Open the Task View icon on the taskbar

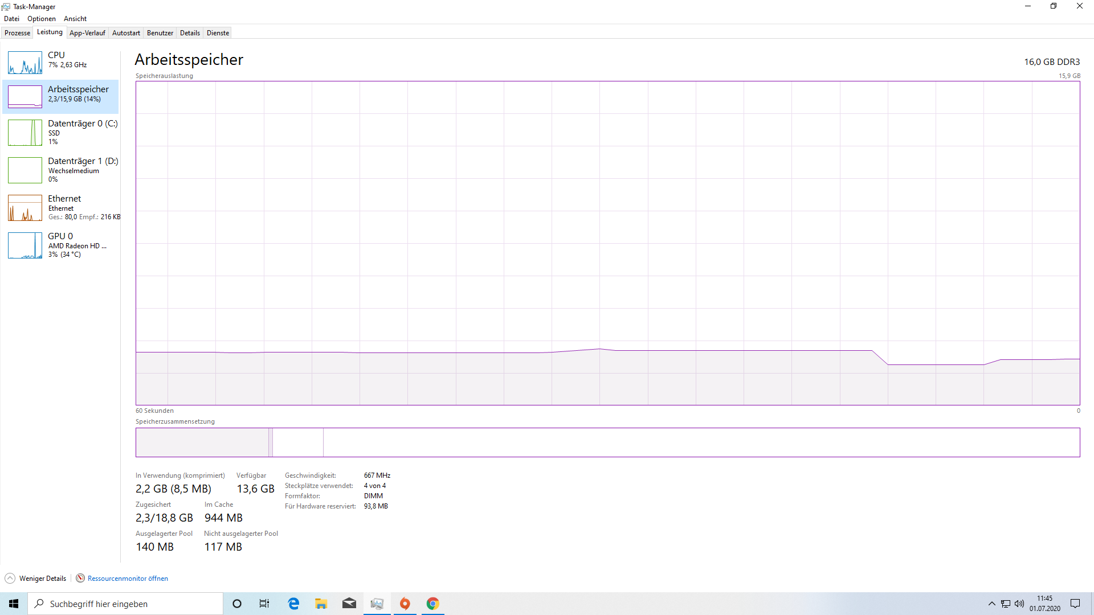coord(264,604)
